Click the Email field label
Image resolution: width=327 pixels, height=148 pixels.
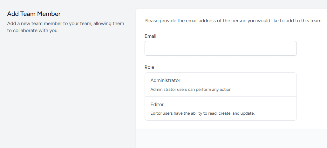(150, 36)
